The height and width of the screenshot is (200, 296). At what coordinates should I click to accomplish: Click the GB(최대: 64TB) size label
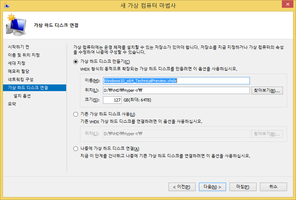coord(137,100)
